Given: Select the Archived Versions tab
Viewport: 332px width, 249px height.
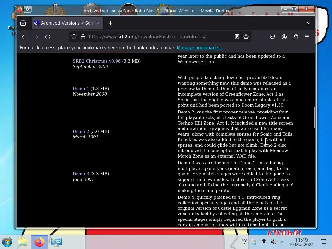Looking at the screenshot, I should [67, 23].
